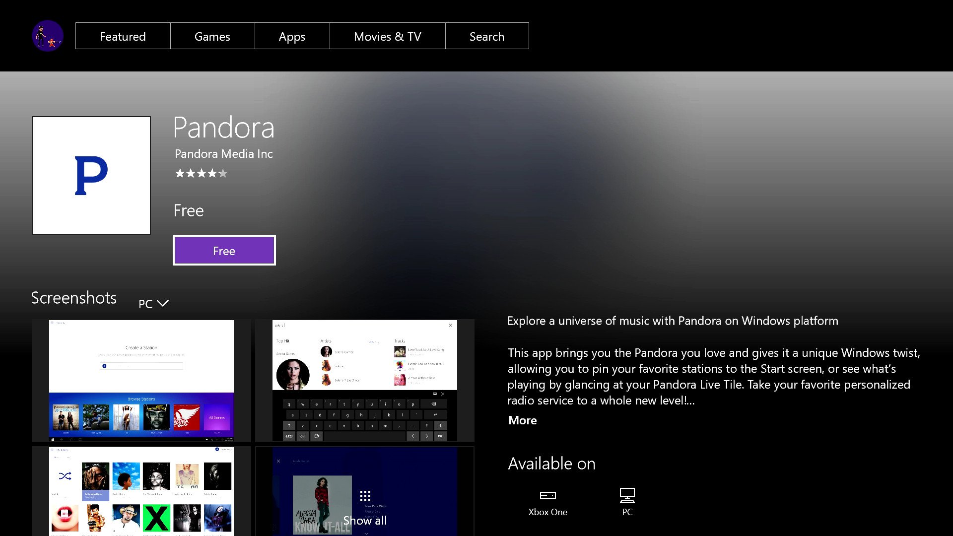Viewport: 953px width, 536px height.
Task: Open the user profile avatar
Action: pos(47,36)
